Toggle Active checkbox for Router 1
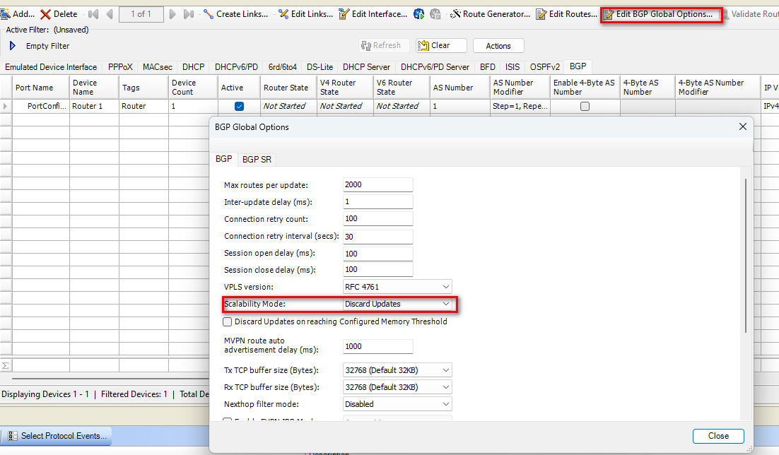Image resolution: width=779 pixels, height=455 pixels. (x=239, y=107)
